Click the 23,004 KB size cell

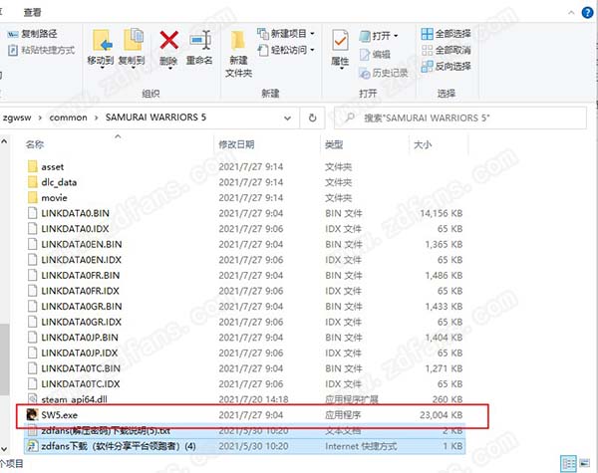point(442,414)
